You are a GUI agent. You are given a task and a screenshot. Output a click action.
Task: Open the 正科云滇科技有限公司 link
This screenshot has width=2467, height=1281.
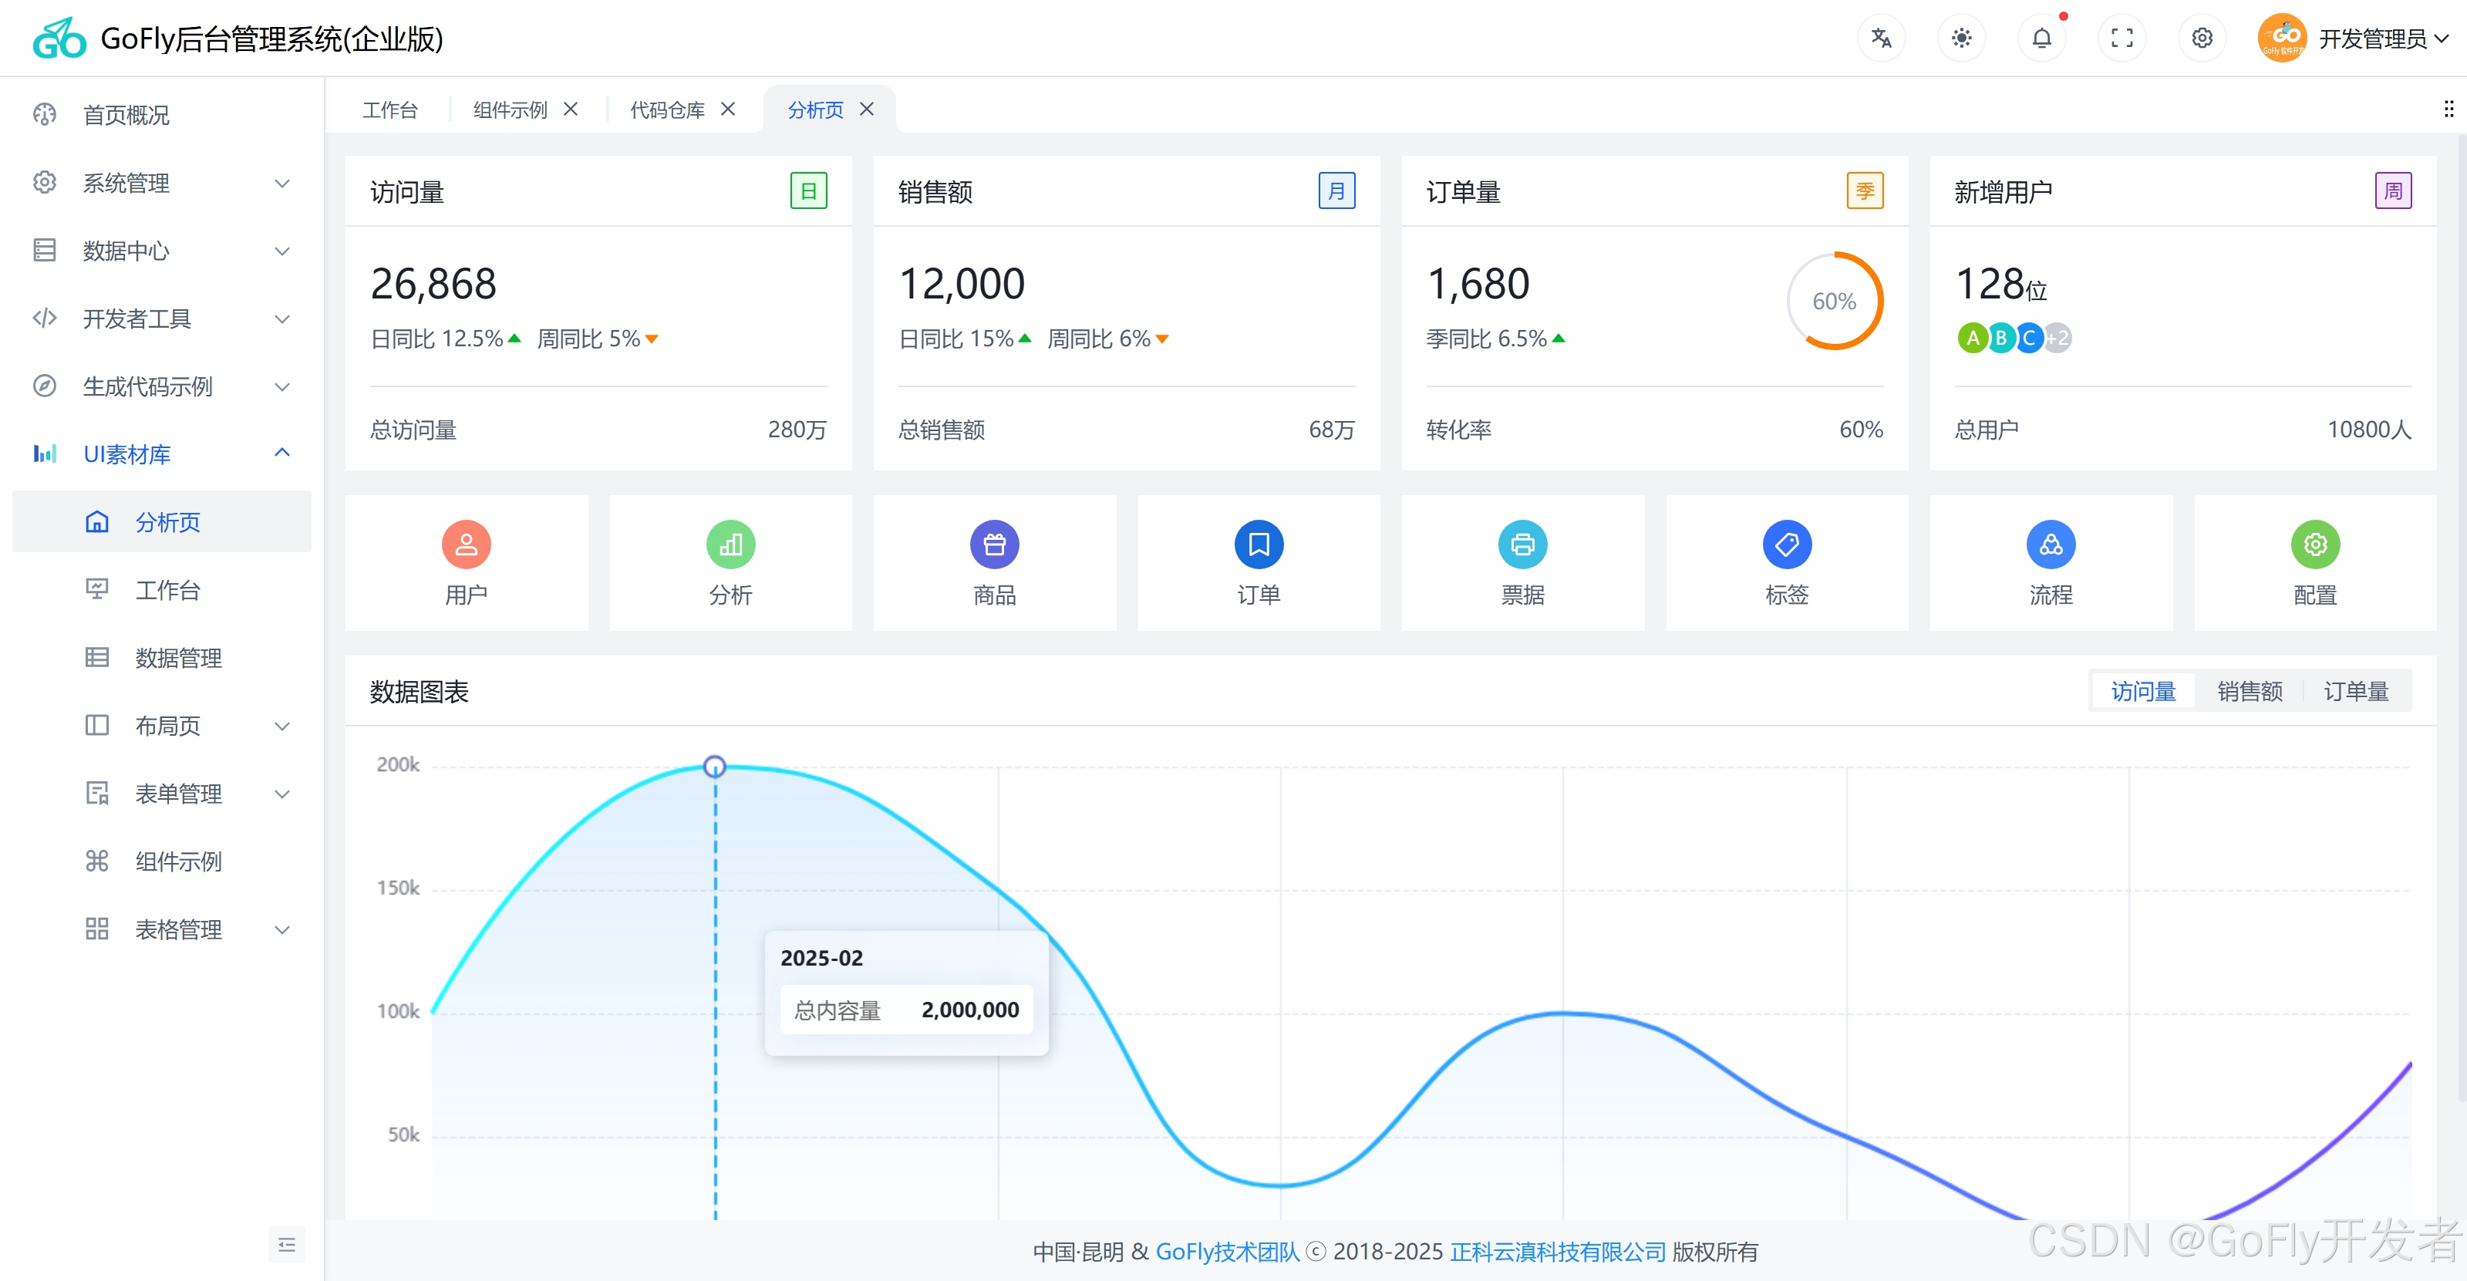[1557, 1252]
